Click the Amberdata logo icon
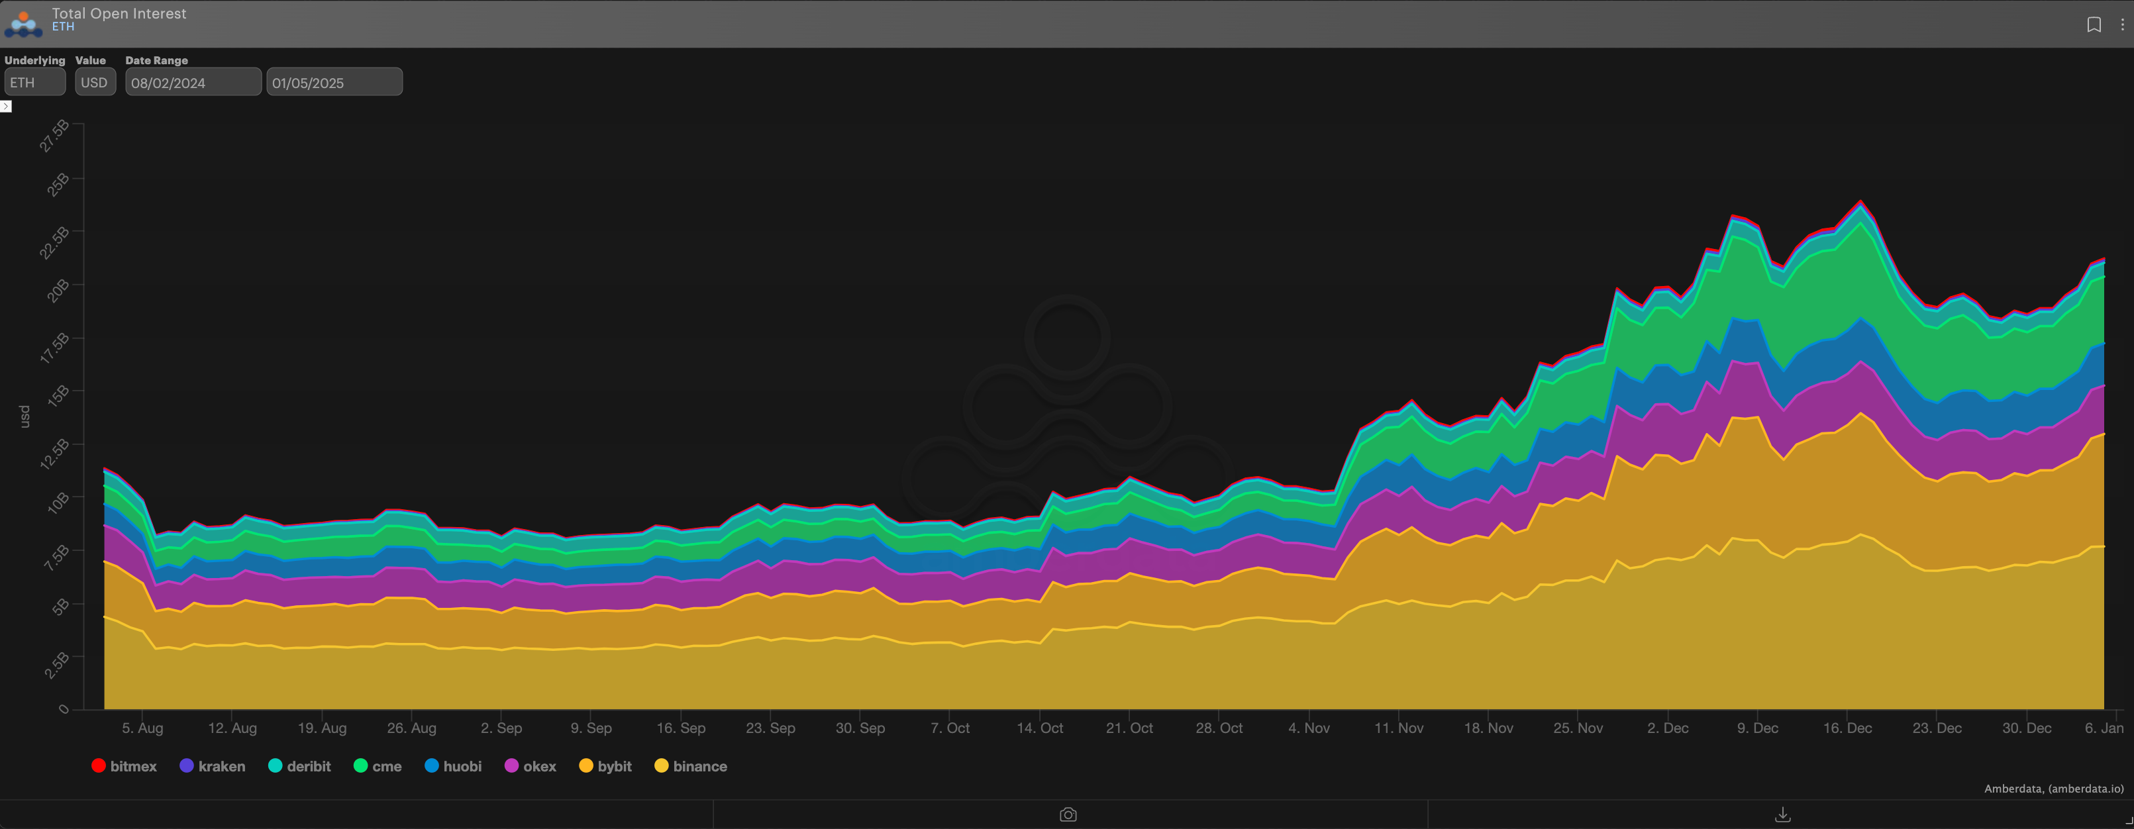This screenshot has width=2134, height=829. point(23,23)
